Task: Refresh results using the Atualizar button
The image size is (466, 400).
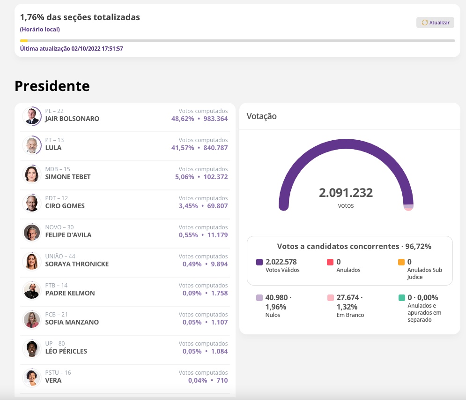Action: (435, 23)
